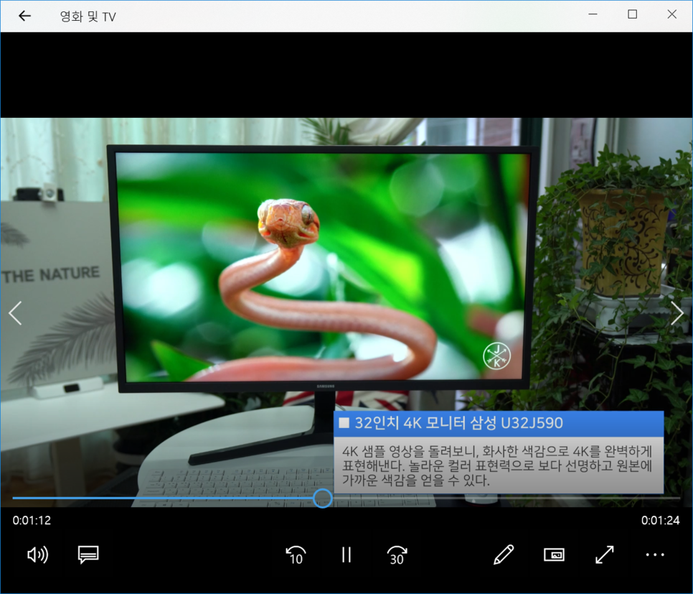
Task: Skip forward 30 seconds
Action: point(397,554)
